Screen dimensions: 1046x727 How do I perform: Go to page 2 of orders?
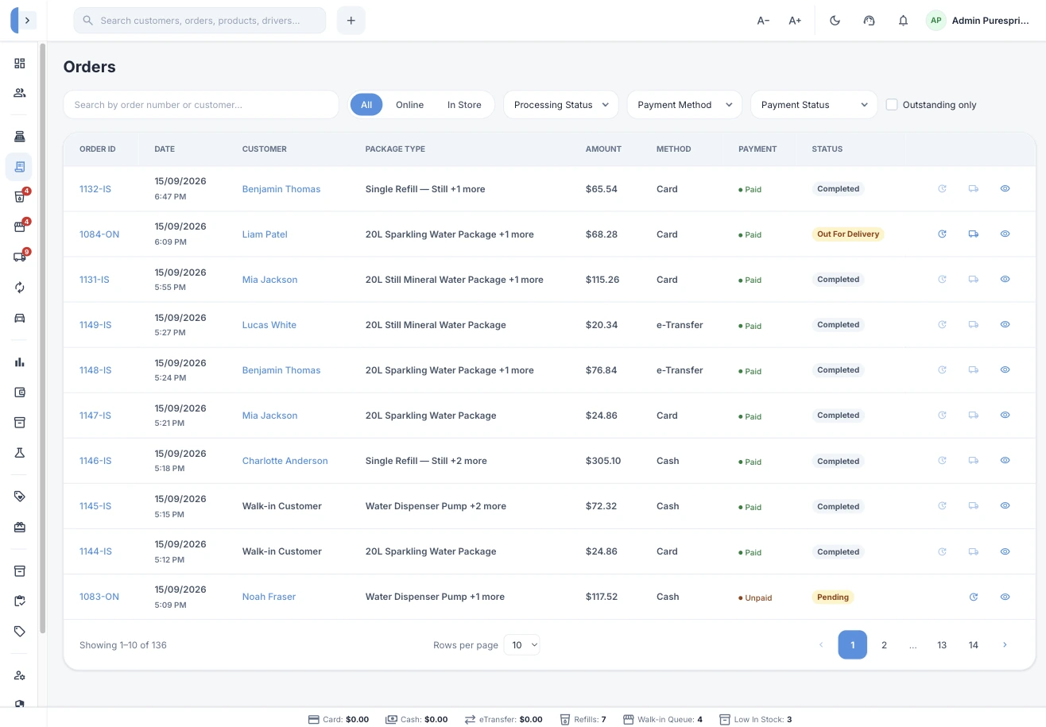coord(884,645)
